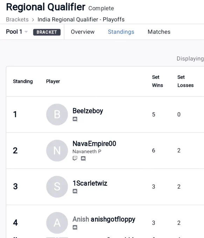The width and height of the screenshot is (204, 238).
Task: Switch to the Overview tab
Action: [83, 32]
